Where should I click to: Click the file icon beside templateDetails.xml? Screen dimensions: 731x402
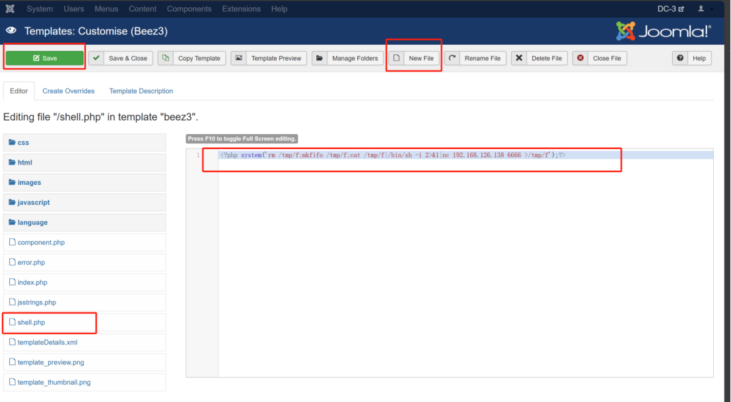pos(12,343)
